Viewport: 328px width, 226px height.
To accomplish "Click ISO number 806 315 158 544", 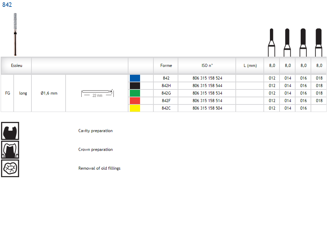I will pos(207,86).
